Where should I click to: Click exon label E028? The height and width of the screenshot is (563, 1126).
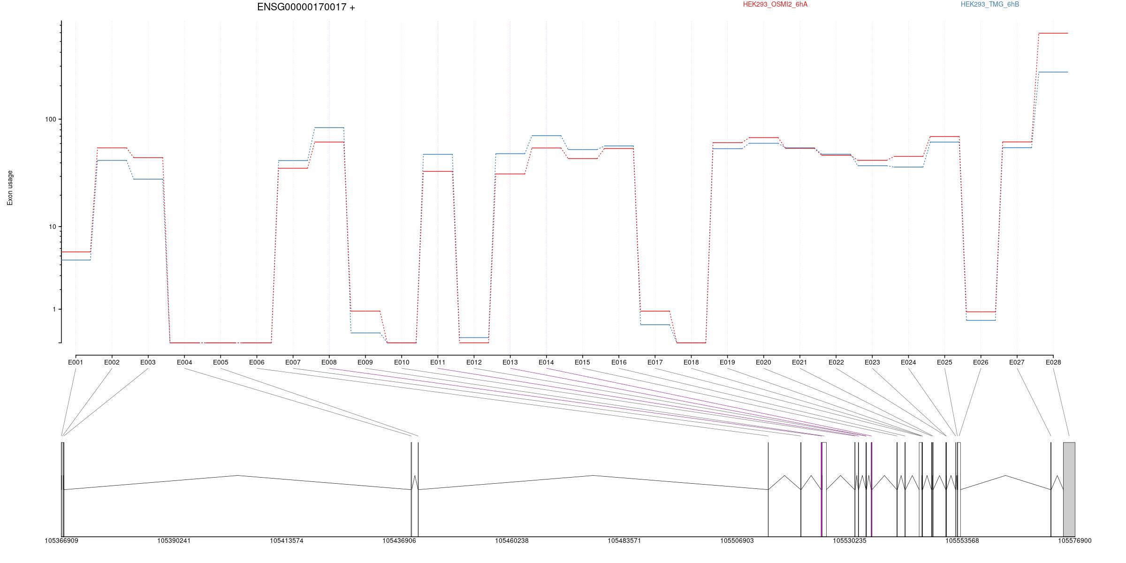click(1053, 362)
